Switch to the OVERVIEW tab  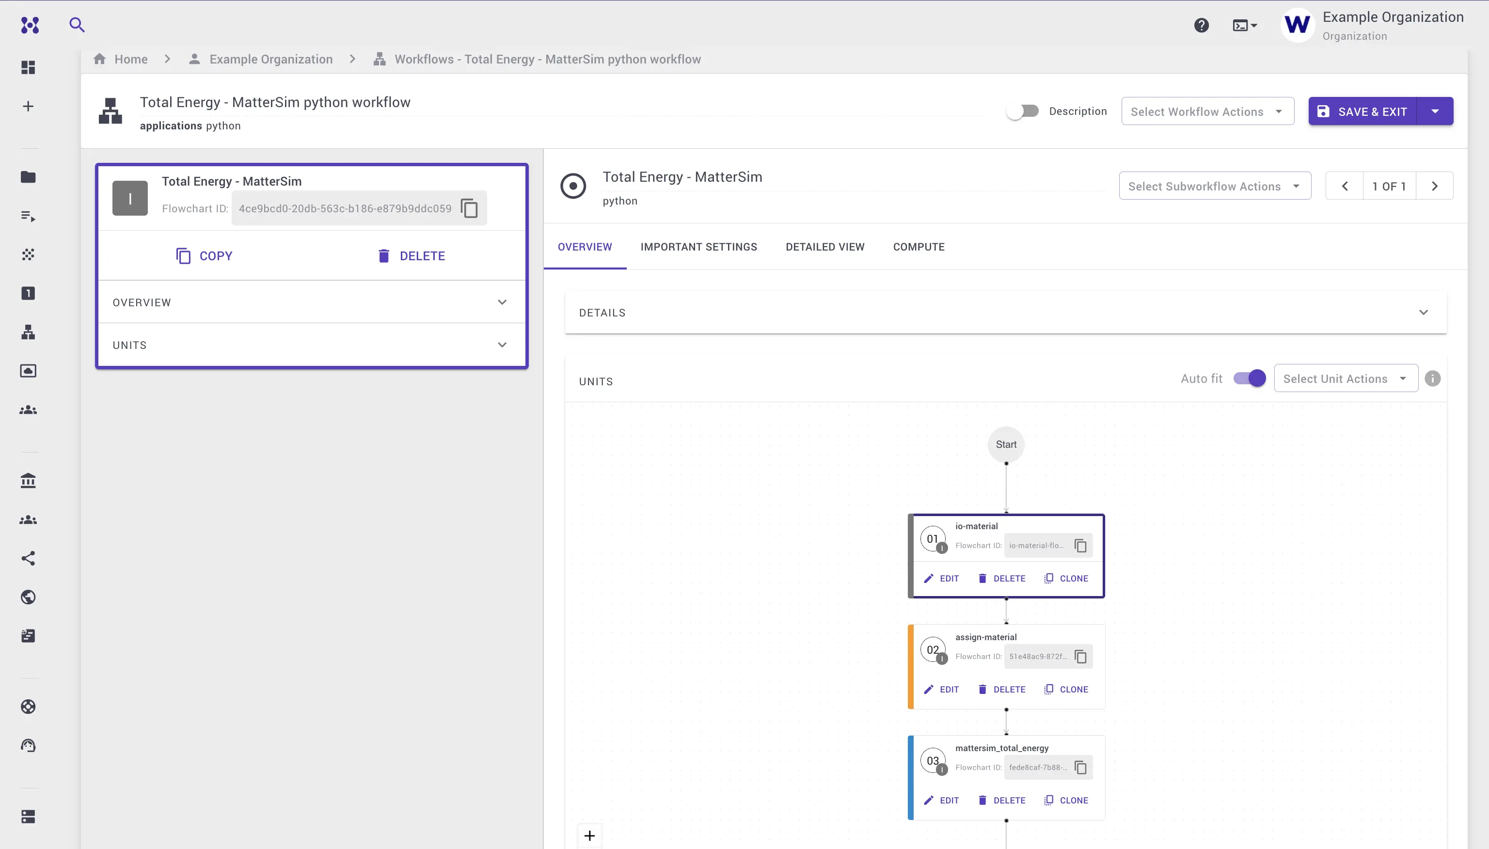coord(585,247)
